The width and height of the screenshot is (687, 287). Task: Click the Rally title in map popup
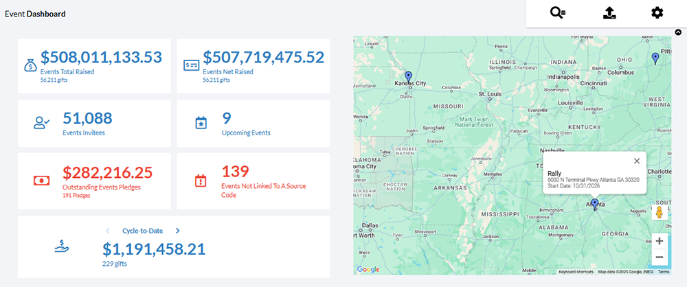tap(554, 174)
